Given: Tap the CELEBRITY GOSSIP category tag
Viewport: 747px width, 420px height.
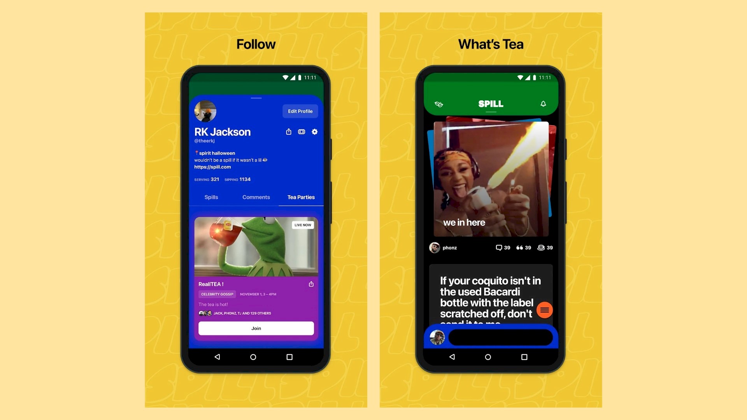Looking at the screenshot, I should point(216,294).
